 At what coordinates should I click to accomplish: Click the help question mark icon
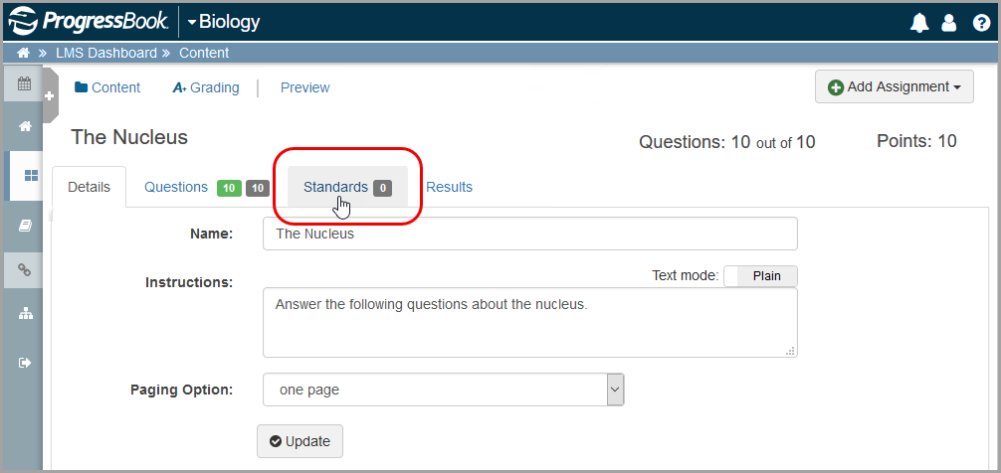click(x=980, y=23)
